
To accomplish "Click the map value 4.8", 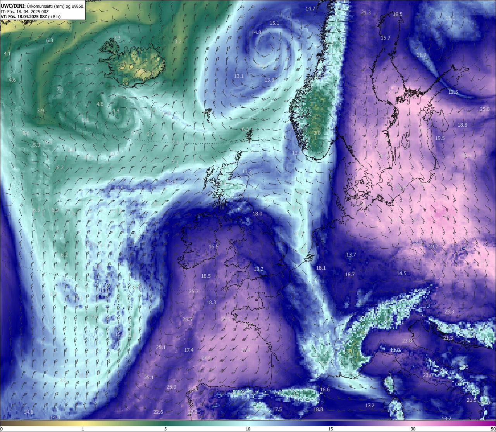I will click(x=116, y=111).
